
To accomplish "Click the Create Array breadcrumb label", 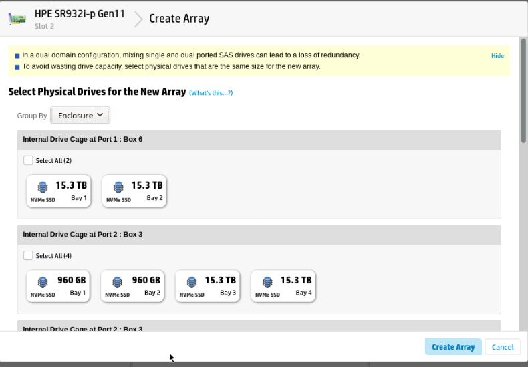I will coord(179,19).
